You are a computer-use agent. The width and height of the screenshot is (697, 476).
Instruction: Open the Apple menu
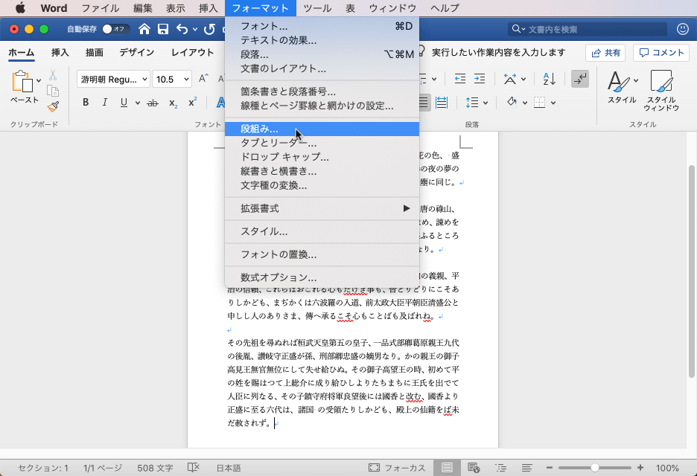point(20,8)
